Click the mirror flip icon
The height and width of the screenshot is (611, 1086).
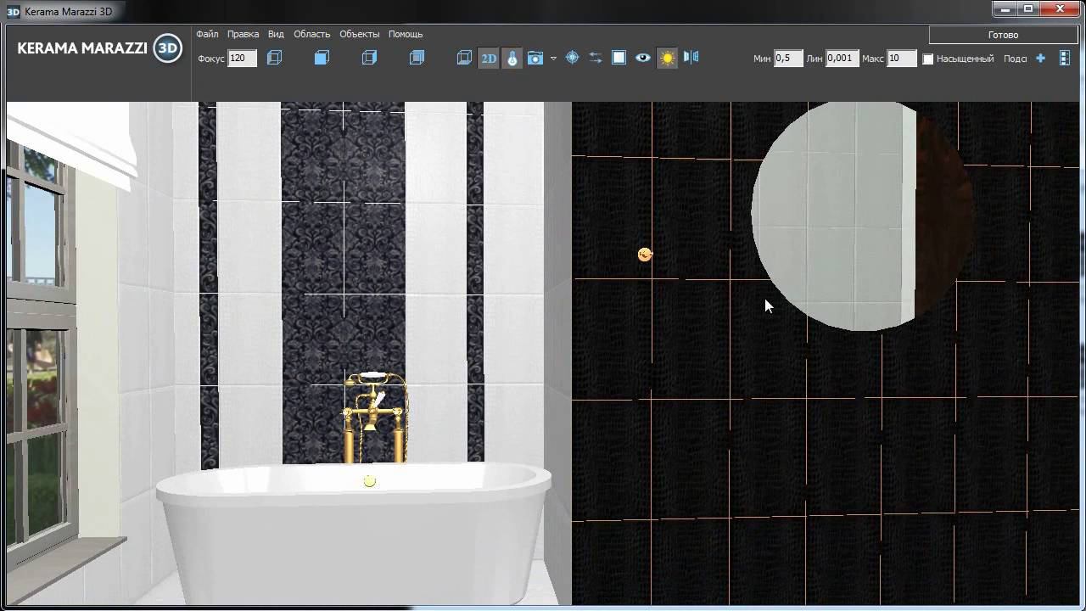[x=691, y=58]
